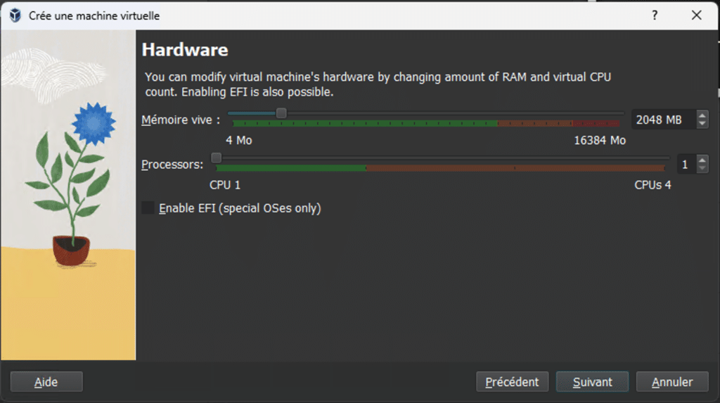The height and width of the screenshot is (403, 720).
Task: Close the Crée une machine virtuelle dialog
Action: [x=697, y=15]
